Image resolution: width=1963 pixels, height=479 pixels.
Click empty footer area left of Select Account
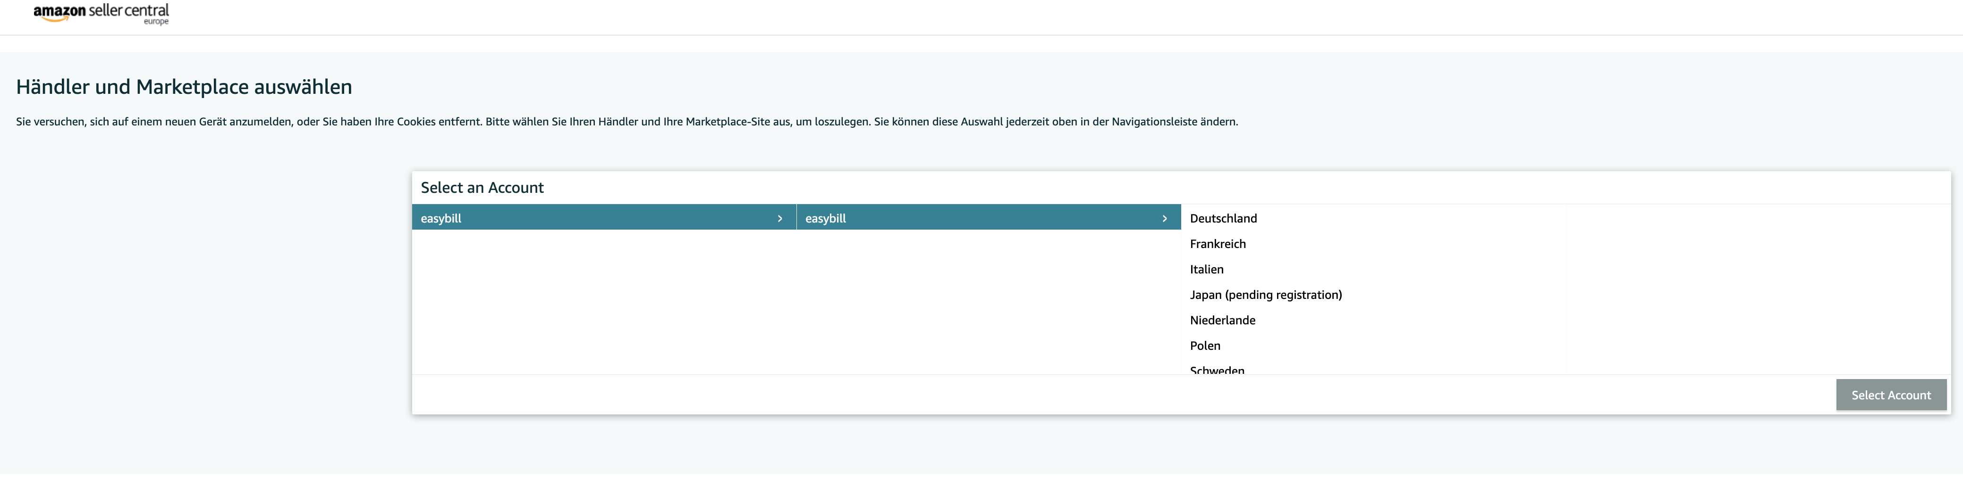pyautogui.click(x=1067, y=395)
